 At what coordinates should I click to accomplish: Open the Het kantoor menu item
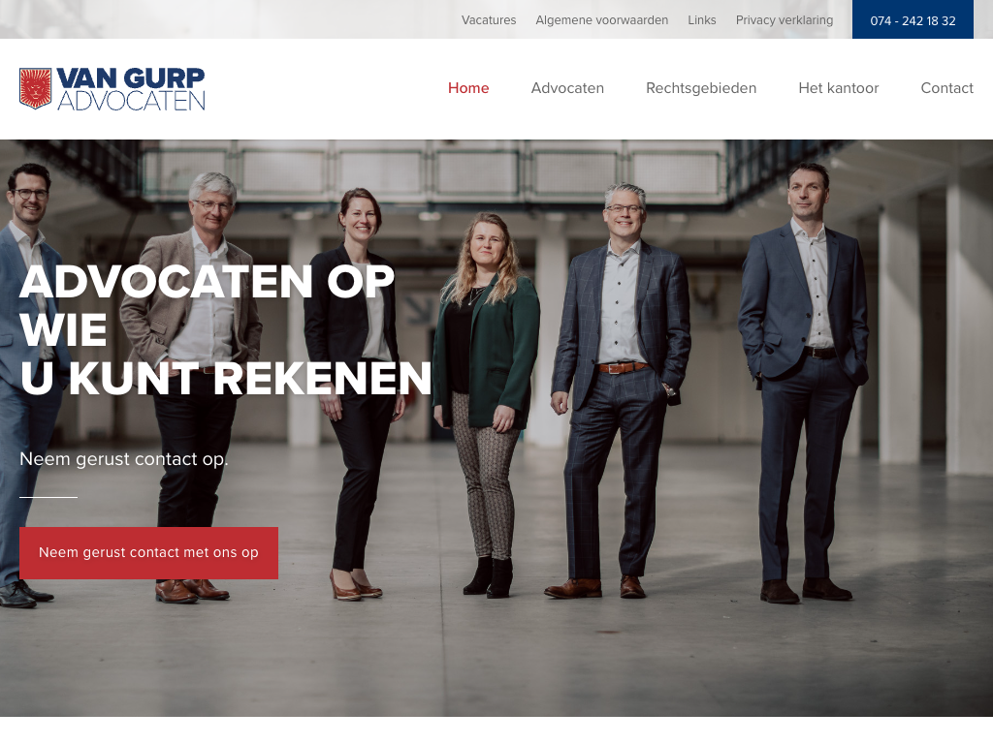click(839, 88)
